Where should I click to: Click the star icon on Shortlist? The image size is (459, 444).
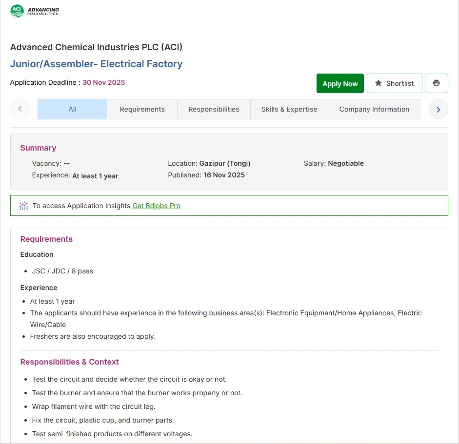[378, 83]
